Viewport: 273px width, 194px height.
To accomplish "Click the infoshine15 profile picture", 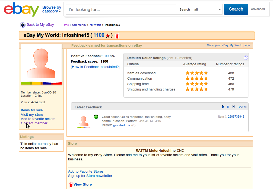I will 41,64.
